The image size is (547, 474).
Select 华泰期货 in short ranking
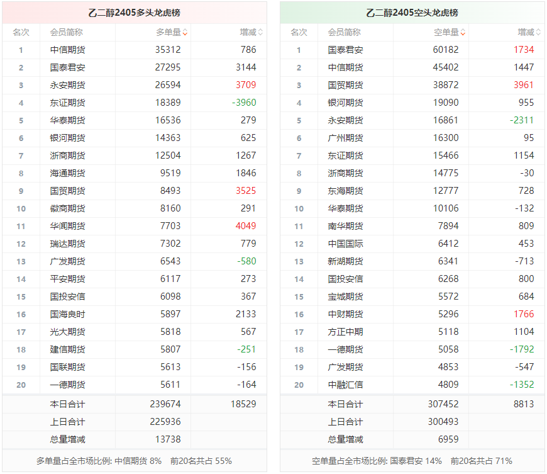[x=345, y=208]
